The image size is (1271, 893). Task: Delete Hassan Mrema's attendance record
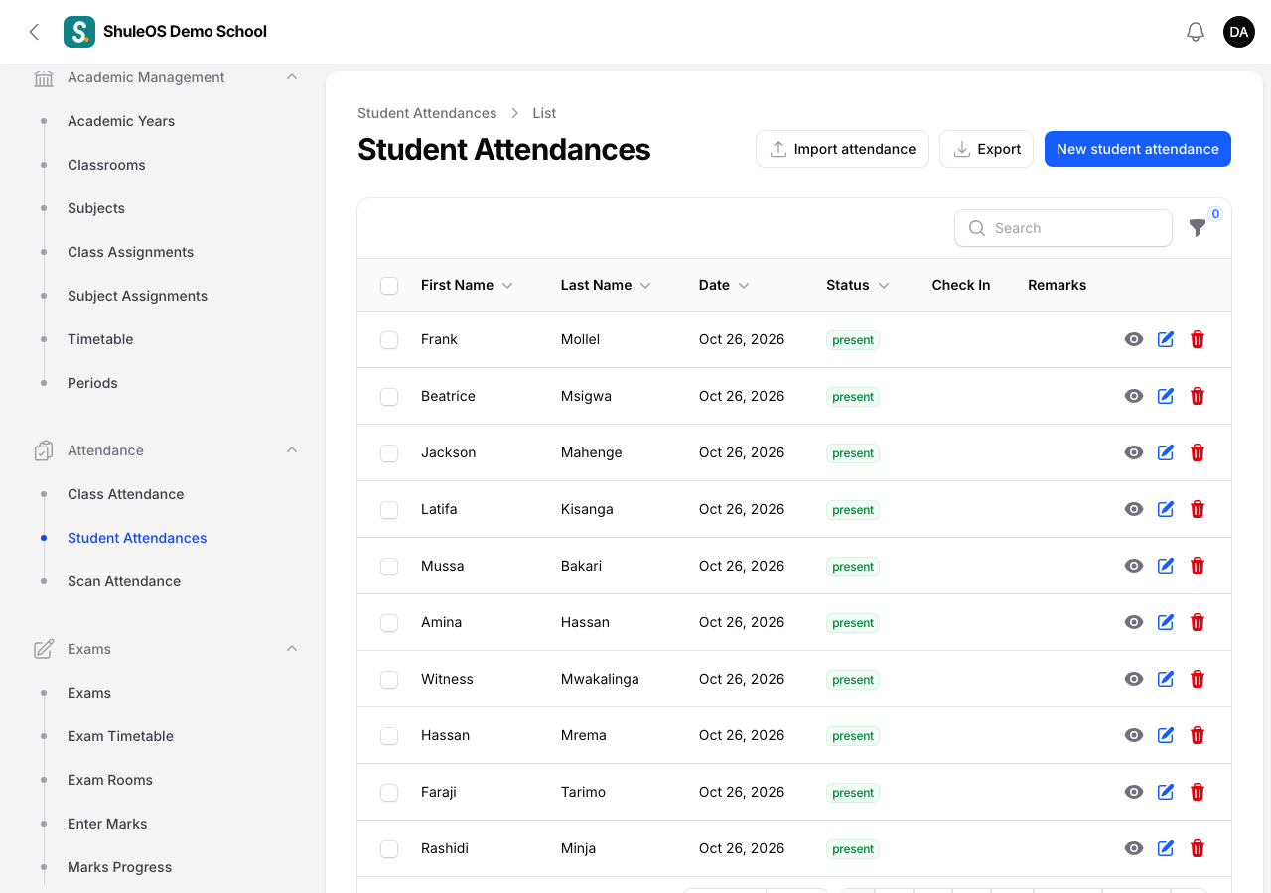tap(1198, 735)
